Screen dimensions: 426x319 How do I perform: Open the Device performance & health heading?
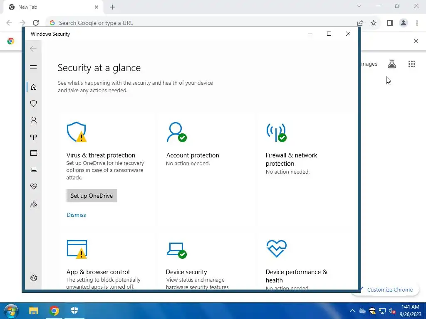click(x=296, y=276)
